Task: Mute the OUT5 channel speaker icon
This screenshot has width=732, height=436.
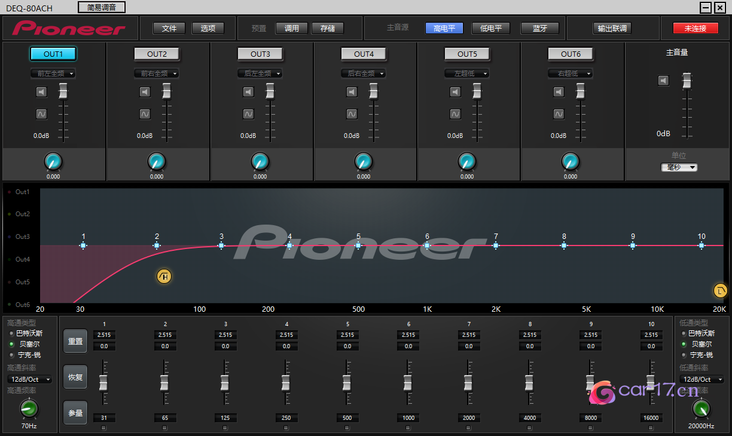Action: click(455, 92)
